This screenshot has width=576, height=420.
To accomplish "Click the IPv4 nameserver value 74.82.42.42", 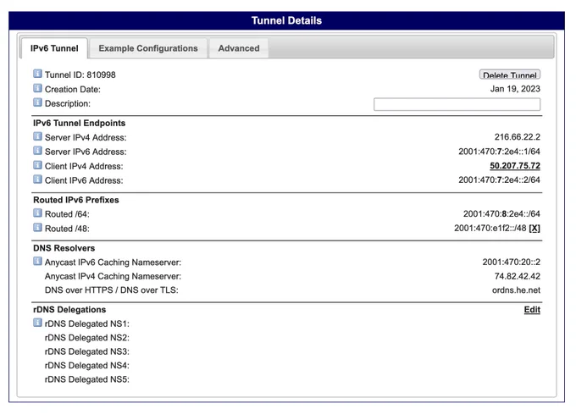I will pyautogui.click(x=518, y=276).
